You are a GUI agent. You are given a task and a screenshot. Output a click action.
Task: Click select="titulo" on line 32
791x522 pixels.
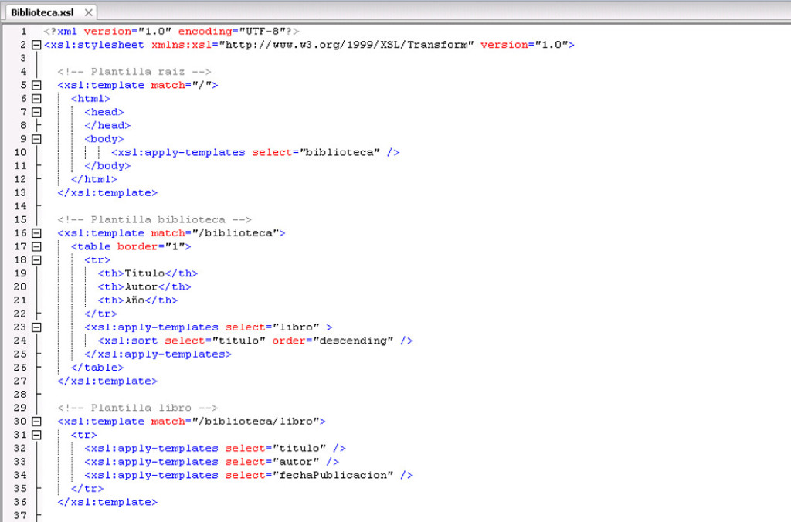[x=276, y=448]
